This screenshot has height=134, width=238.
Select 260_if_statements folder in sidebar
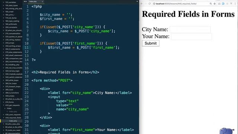(x=13, y=49)
